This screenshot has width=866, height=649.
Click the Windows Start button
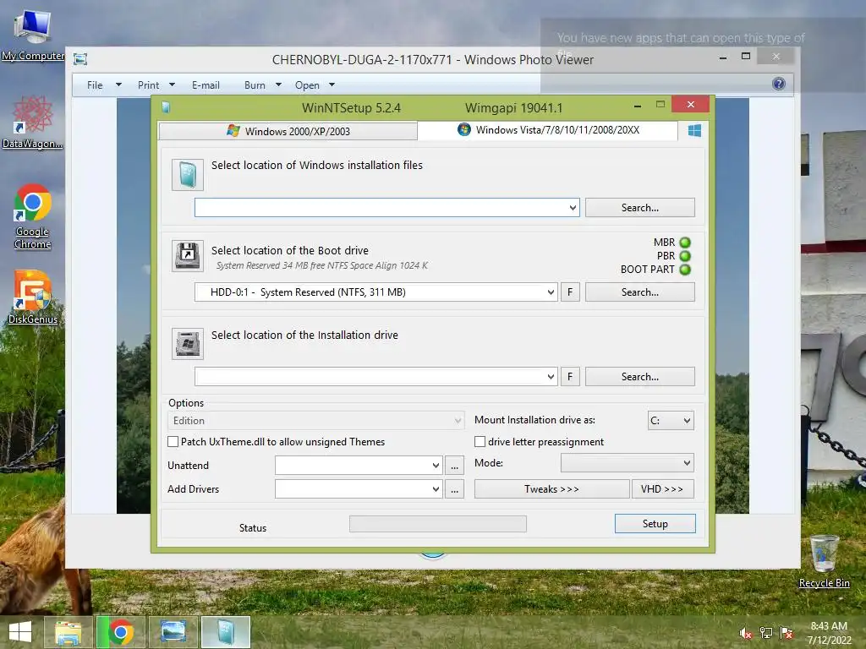tap(20, 632)
